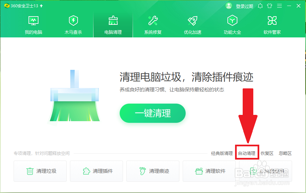Select the 清理插件 puzzle piece icon
The image size is (306, 193).
(x=86, y=171)
